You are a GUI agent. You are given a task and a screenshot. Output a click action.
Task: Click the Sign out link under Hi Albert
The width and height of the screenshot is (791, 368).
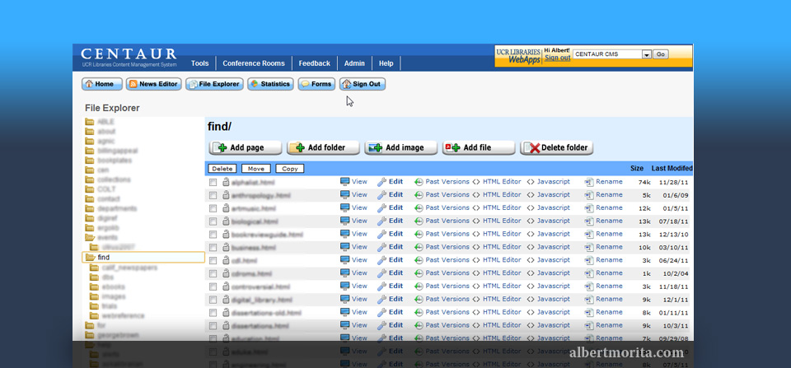pyautogui.click(x=557, y=58)
